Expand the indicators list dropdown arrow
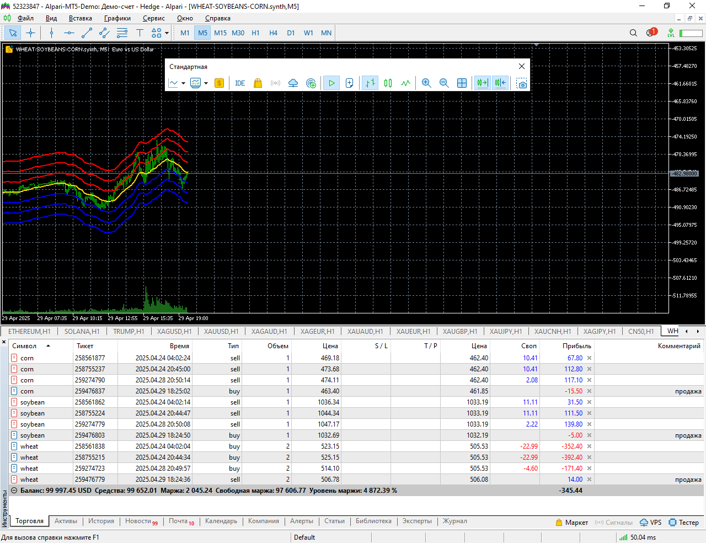Viewport: 706px width, 543px height. pyautogui.click(x=206, y=84)
